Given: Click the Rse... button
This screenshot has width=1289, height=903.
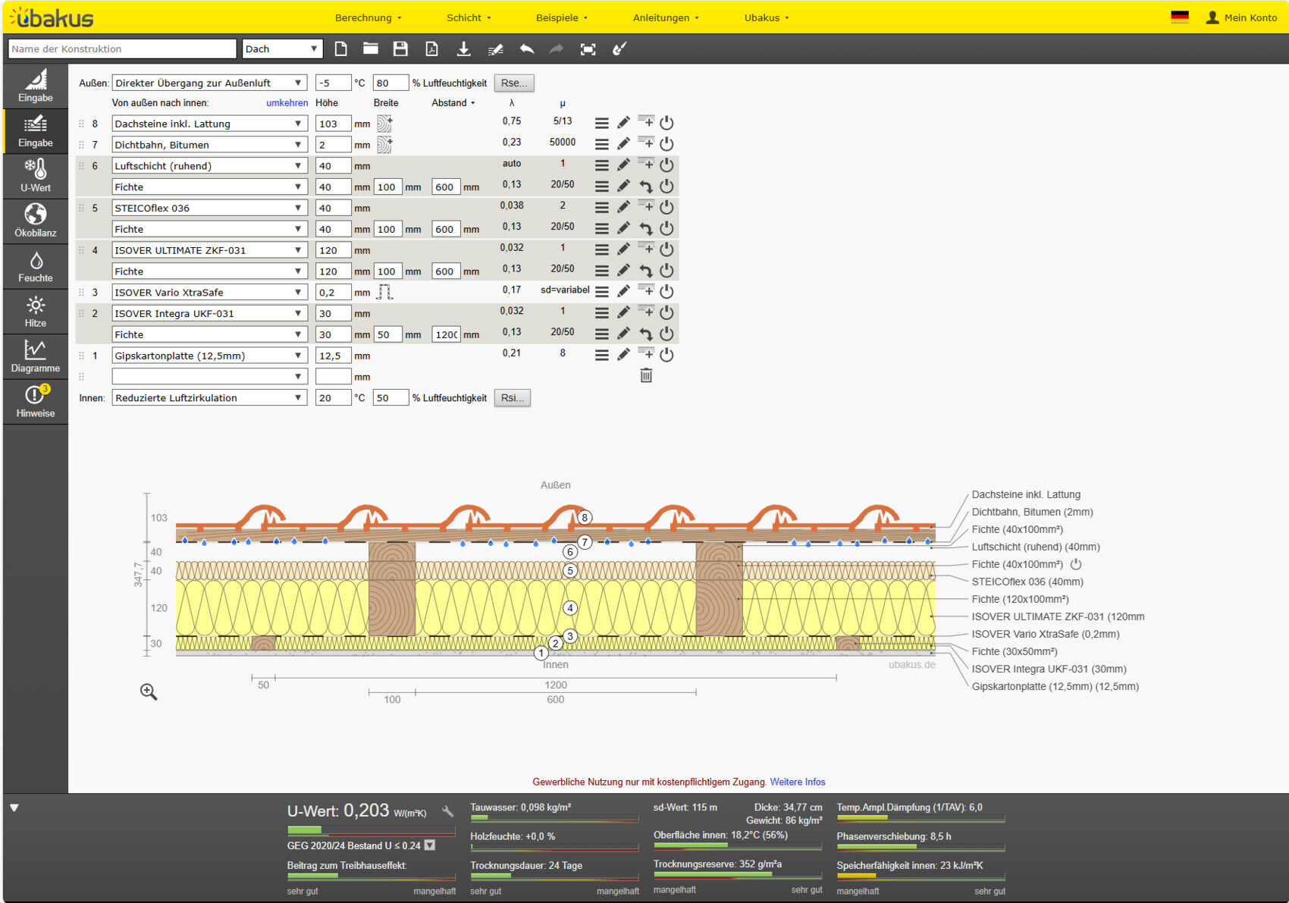Looking at the screenshot, I should 514,83.
